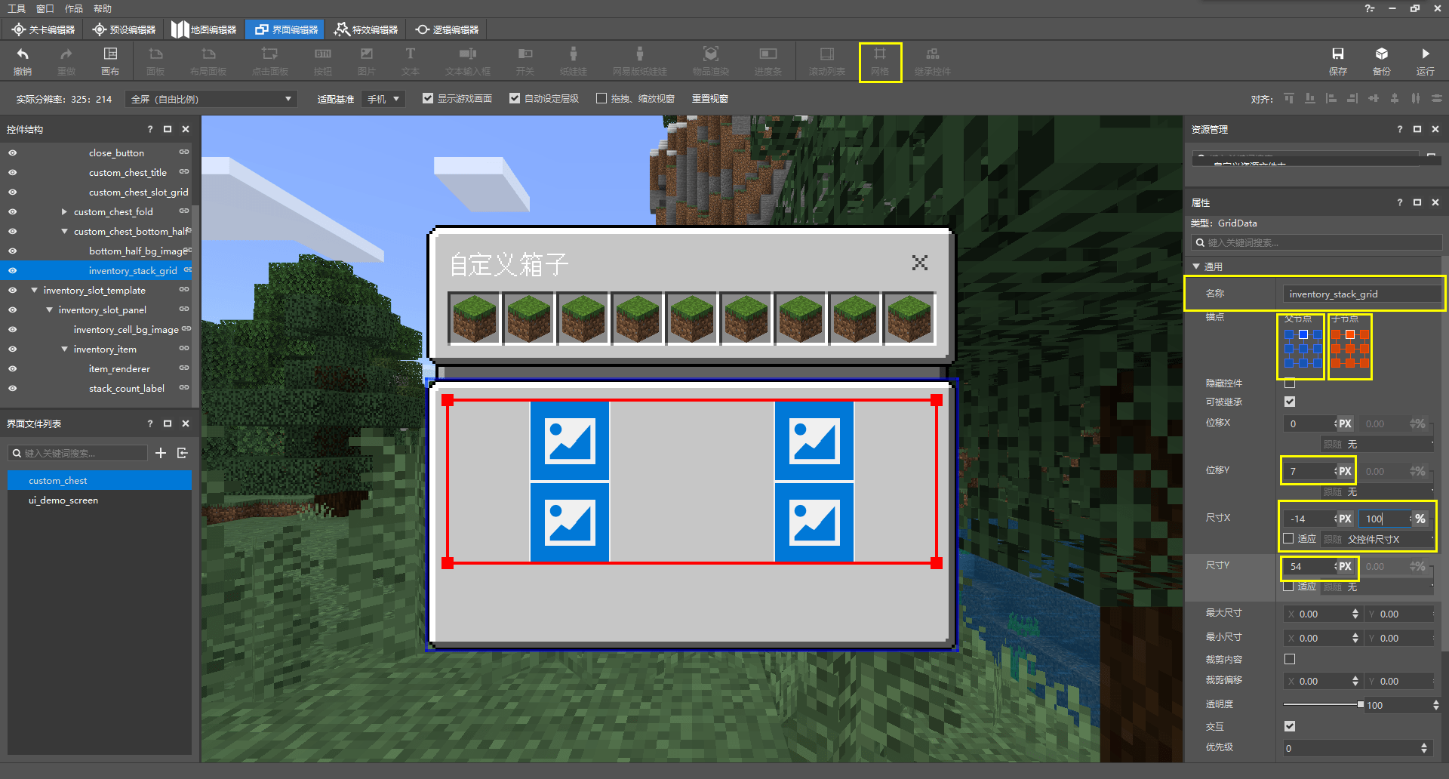Viewport: 1449px width, 779px height.
Task: Open the 窗口 menu
Action: pyautogui.click(x=45, y=8)
